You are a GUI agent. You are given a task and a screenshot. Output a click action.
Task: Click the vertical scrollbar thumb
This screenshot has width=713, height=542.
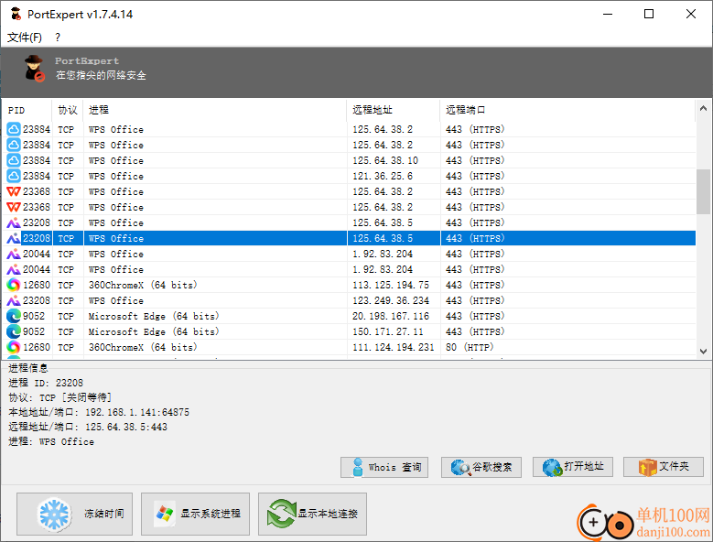pyautogui.click(x=703, y=191)
